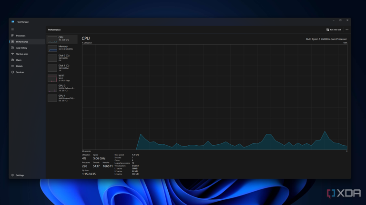The width and height of the screenshot is (366, 205).
Task: Click the 1:15:24:35 up time value
Action: click(89, 174)
